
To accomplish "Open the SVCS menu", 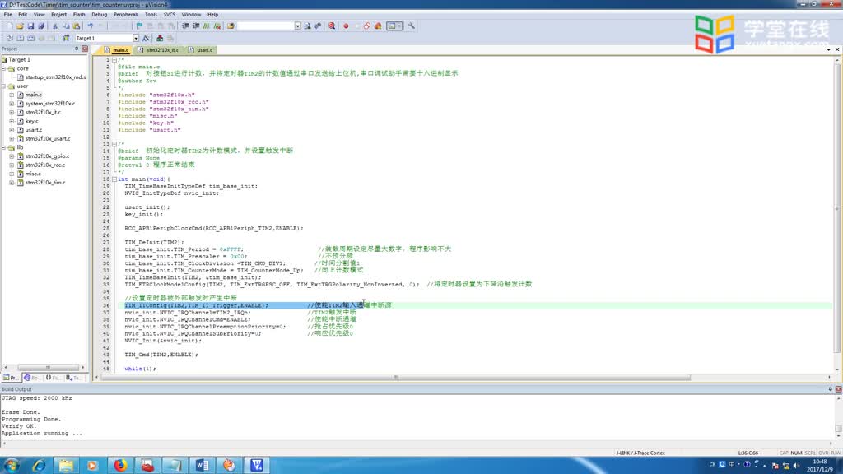I will tap(170, 15).
